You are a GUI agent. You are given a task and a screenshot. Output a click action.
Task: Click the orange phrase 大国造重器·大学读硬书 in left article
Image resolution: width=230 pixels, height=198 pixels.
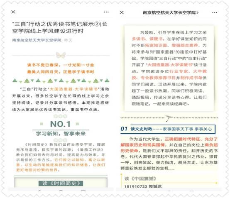pyautogui.click(x=74, y=89)
